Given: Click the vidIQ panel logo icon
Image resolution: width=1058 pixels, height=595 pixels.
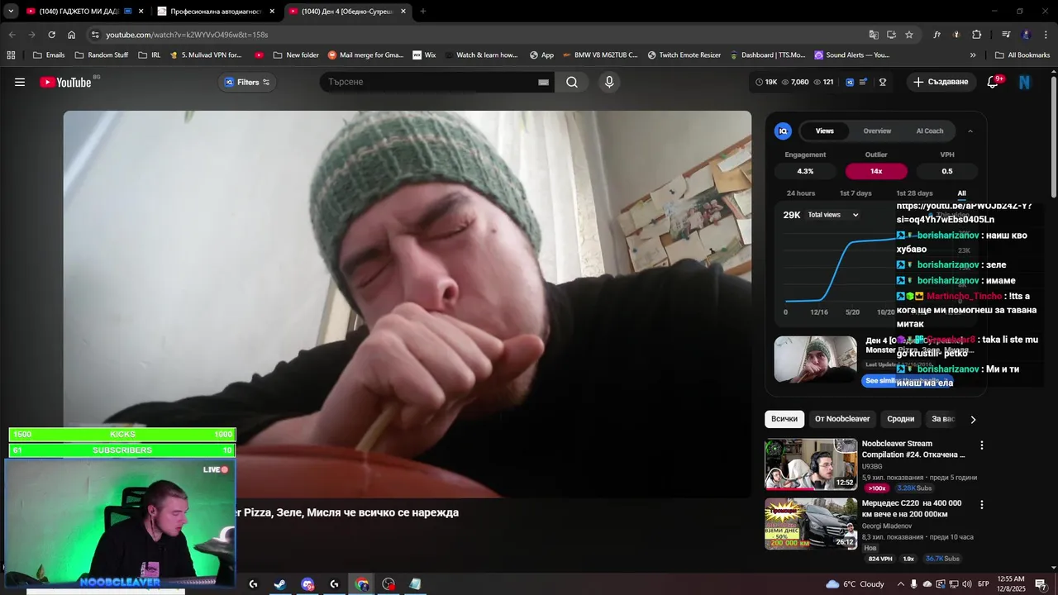Looking at the screenshot, I should (x=783, y=131).
